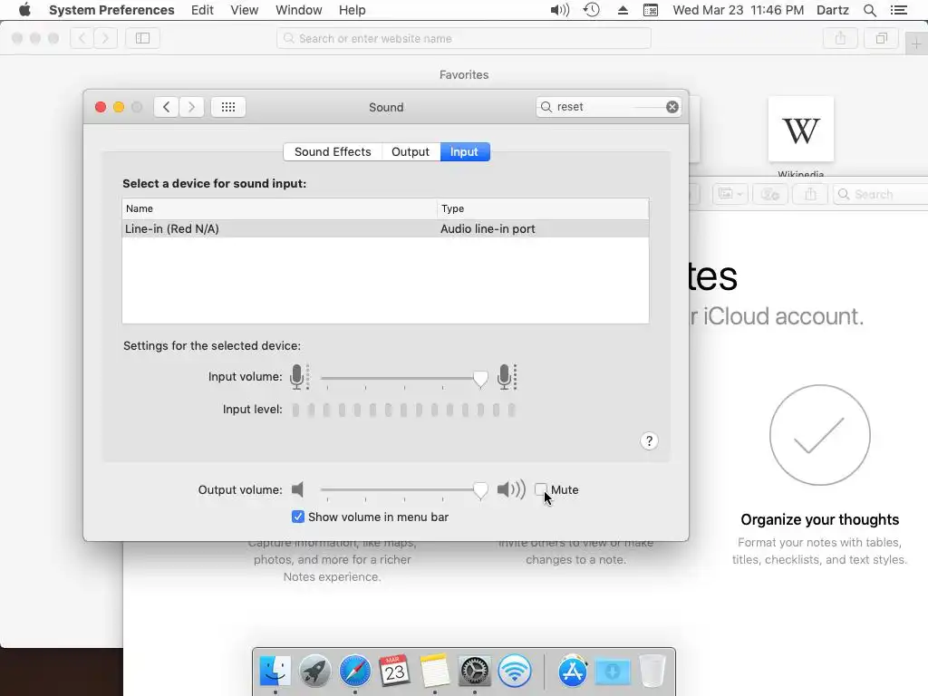Image resolution: width=928 pixels, height=696 pixels.
Task: Open Sound help question mark button
Action: (x=649, y=441)
